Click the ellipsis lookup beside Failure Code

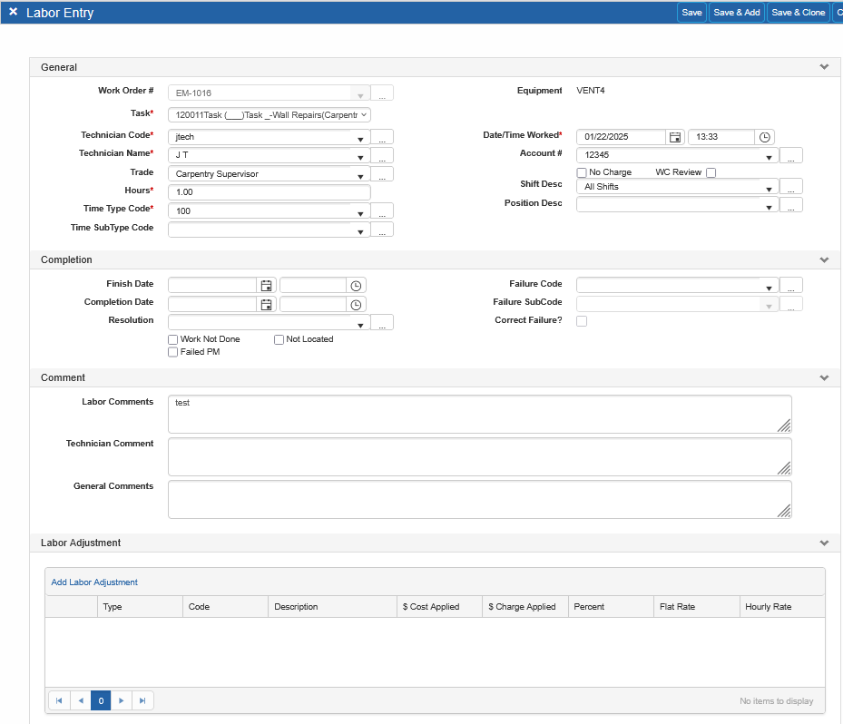(790, 284)
